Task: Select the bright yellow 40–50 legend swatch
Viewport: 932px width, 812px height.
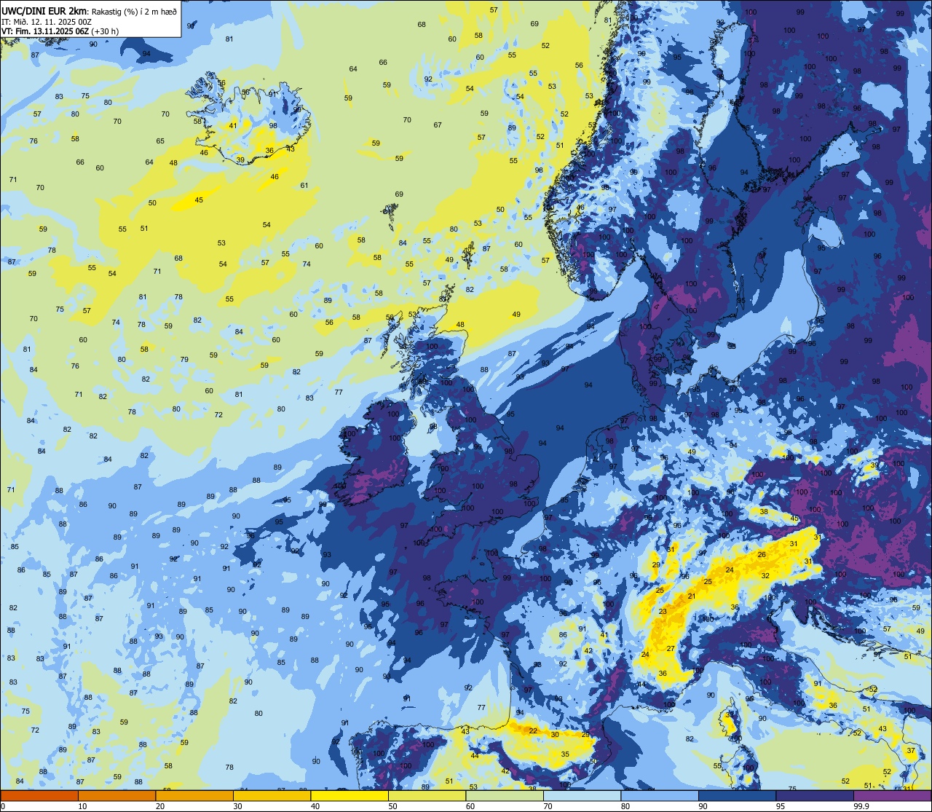Action: click(x=349, y=795)
